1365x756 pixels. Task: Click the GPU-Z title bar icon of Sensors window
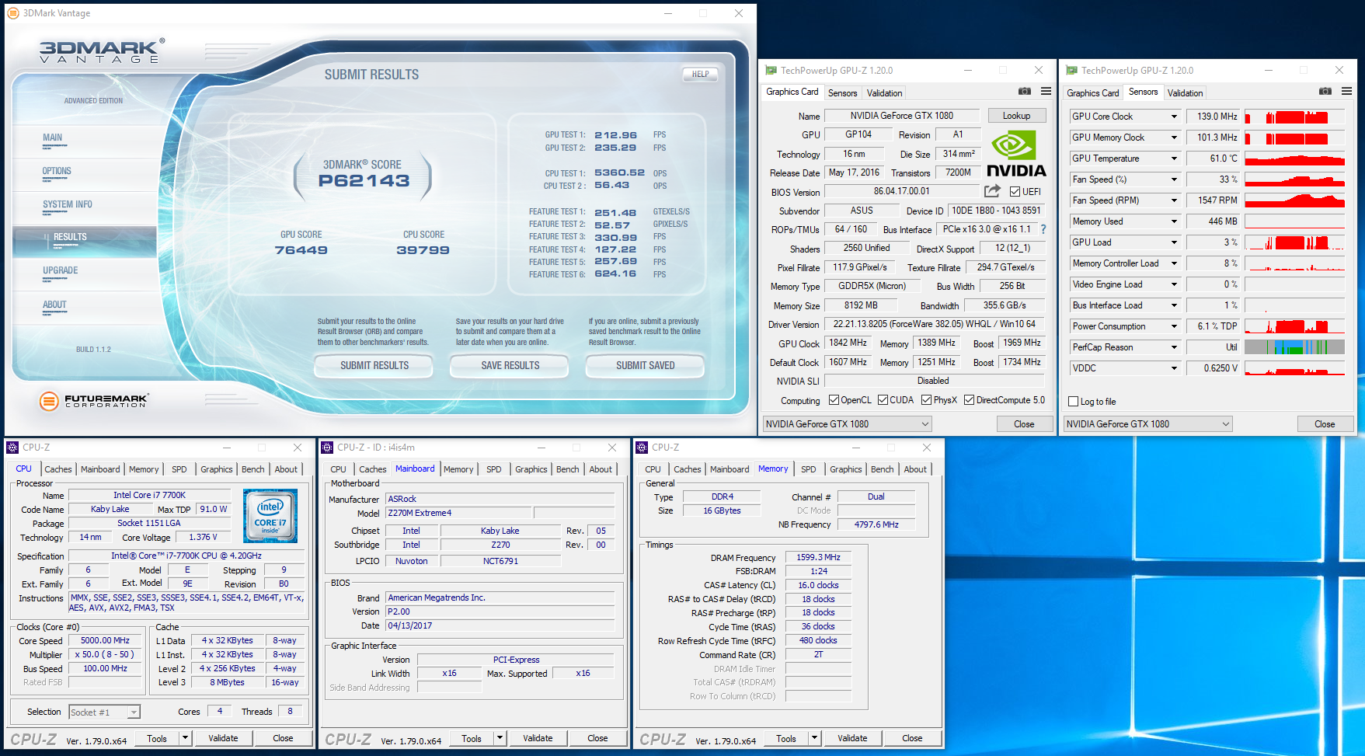[1071, 70]
